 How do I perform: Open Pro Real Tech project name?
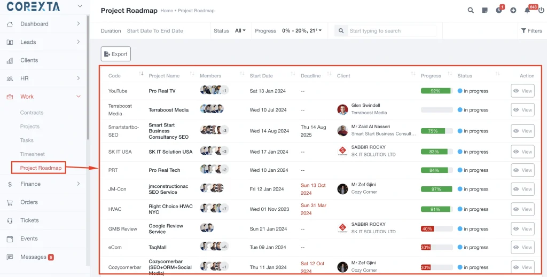click(165, 170)
